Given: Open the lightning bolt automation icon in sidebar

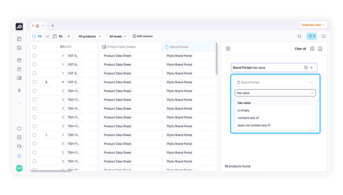Looking at the screenshot, I should 19,90.
